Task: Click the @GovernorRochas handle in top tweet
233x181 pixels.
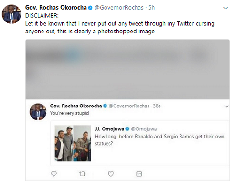Action: (119, 8)
